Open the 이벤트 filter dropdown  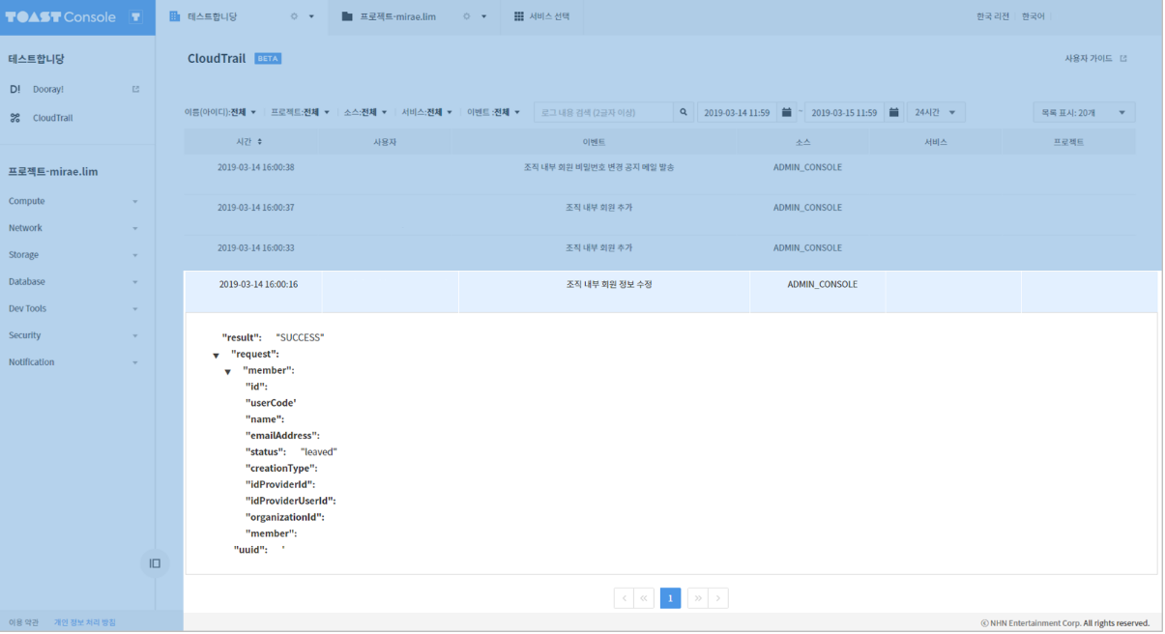(x=494, y=112)
